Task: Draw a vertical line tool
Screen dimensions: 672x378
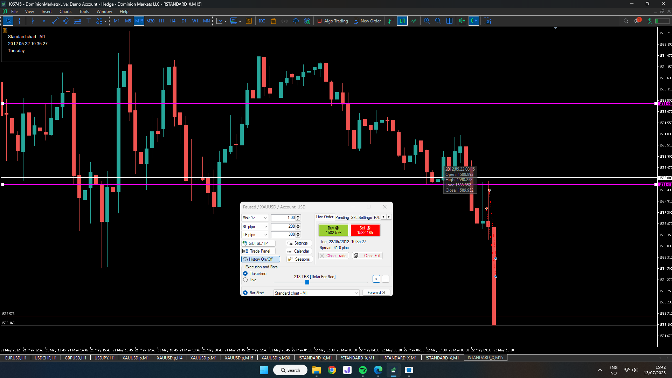Action: click(x=33, y=21)
